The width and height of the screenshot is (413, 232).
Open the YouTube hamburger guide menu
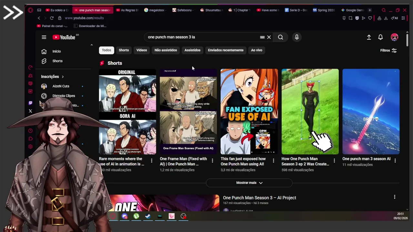44,37
